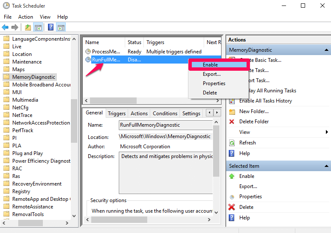This screenshot has height=233, width=331.
Task: Toggle the Show/Hide Console Tree icon
Action: coord(38,28)
